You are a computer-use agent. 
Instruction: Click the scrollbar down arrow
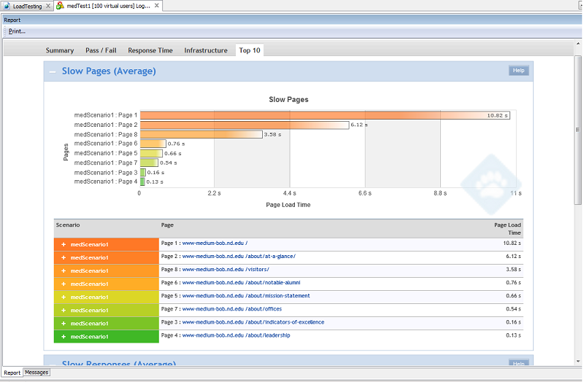click(577, 361)
